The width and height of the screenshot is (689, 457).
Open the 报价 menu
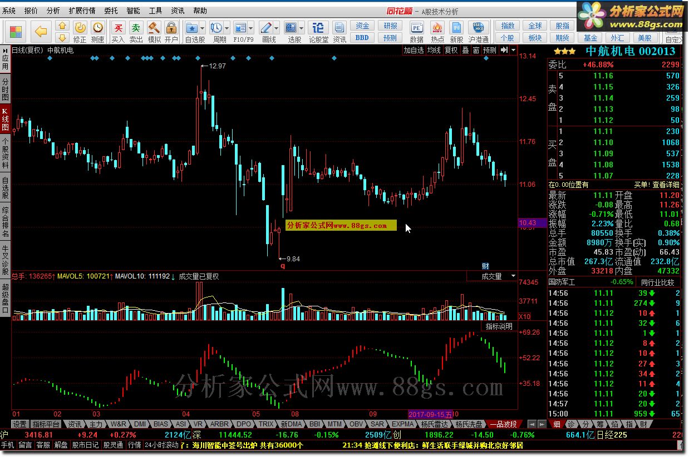pos(31,11)
